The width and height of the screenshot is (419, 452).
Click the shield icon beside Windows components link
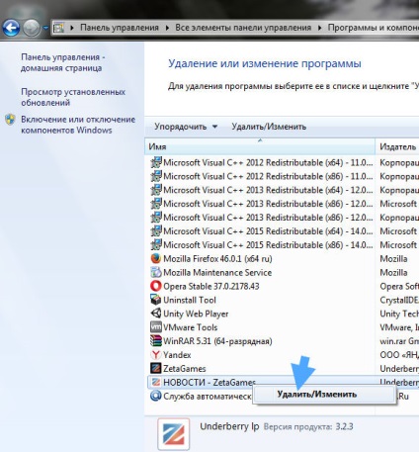tap(10, 120)
